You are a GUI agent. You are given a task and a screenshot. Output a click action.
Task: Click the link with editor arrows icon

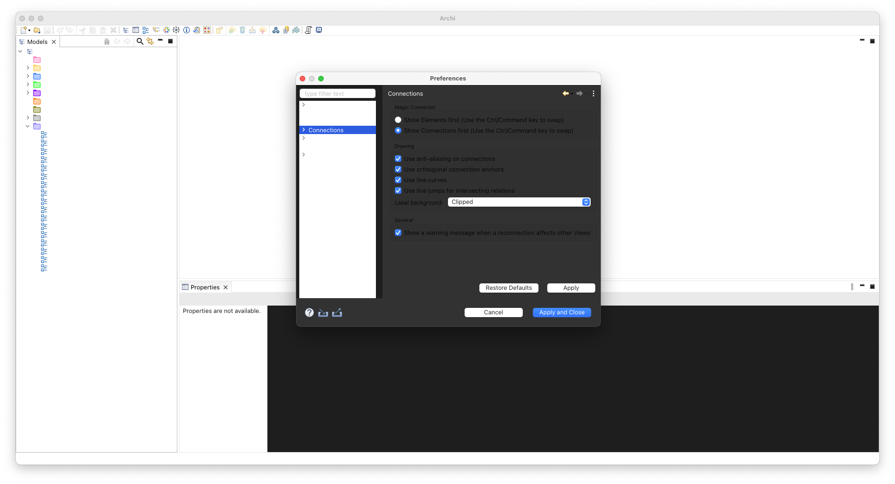150,42
